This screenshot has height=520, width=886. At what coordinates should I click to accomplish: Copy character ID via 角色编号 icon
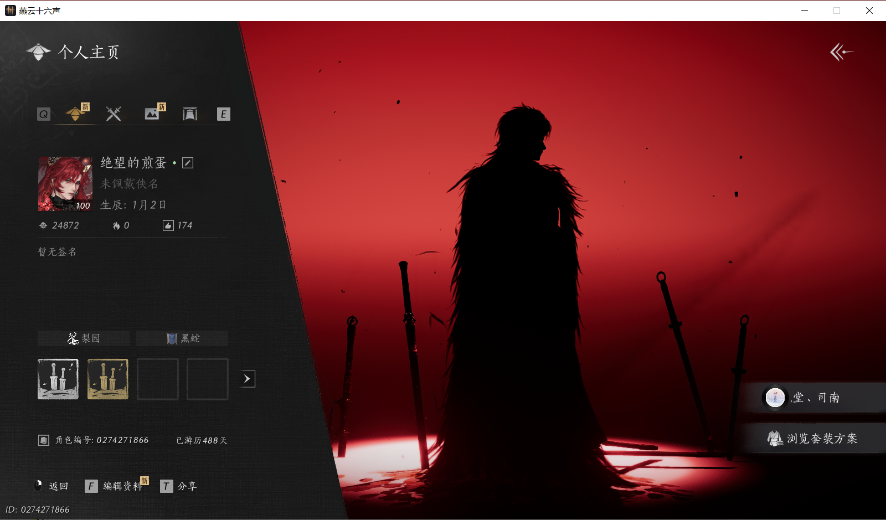click(43, 440)
